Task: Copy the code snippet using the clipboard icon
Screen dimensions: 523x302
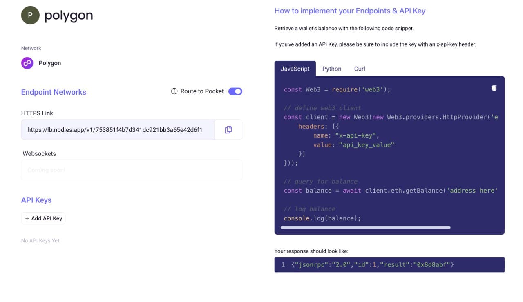Action: [494, 88]
